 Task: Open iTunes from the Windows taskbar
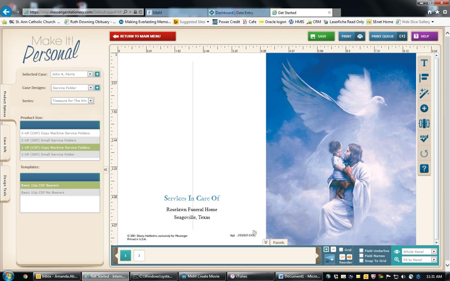click(x=241, y=276)
